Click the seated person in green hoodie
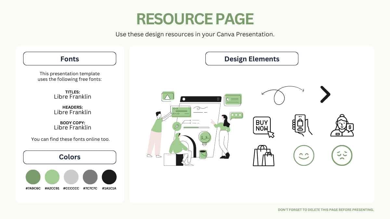Viewport: 390px width, 219px height. 181,149
